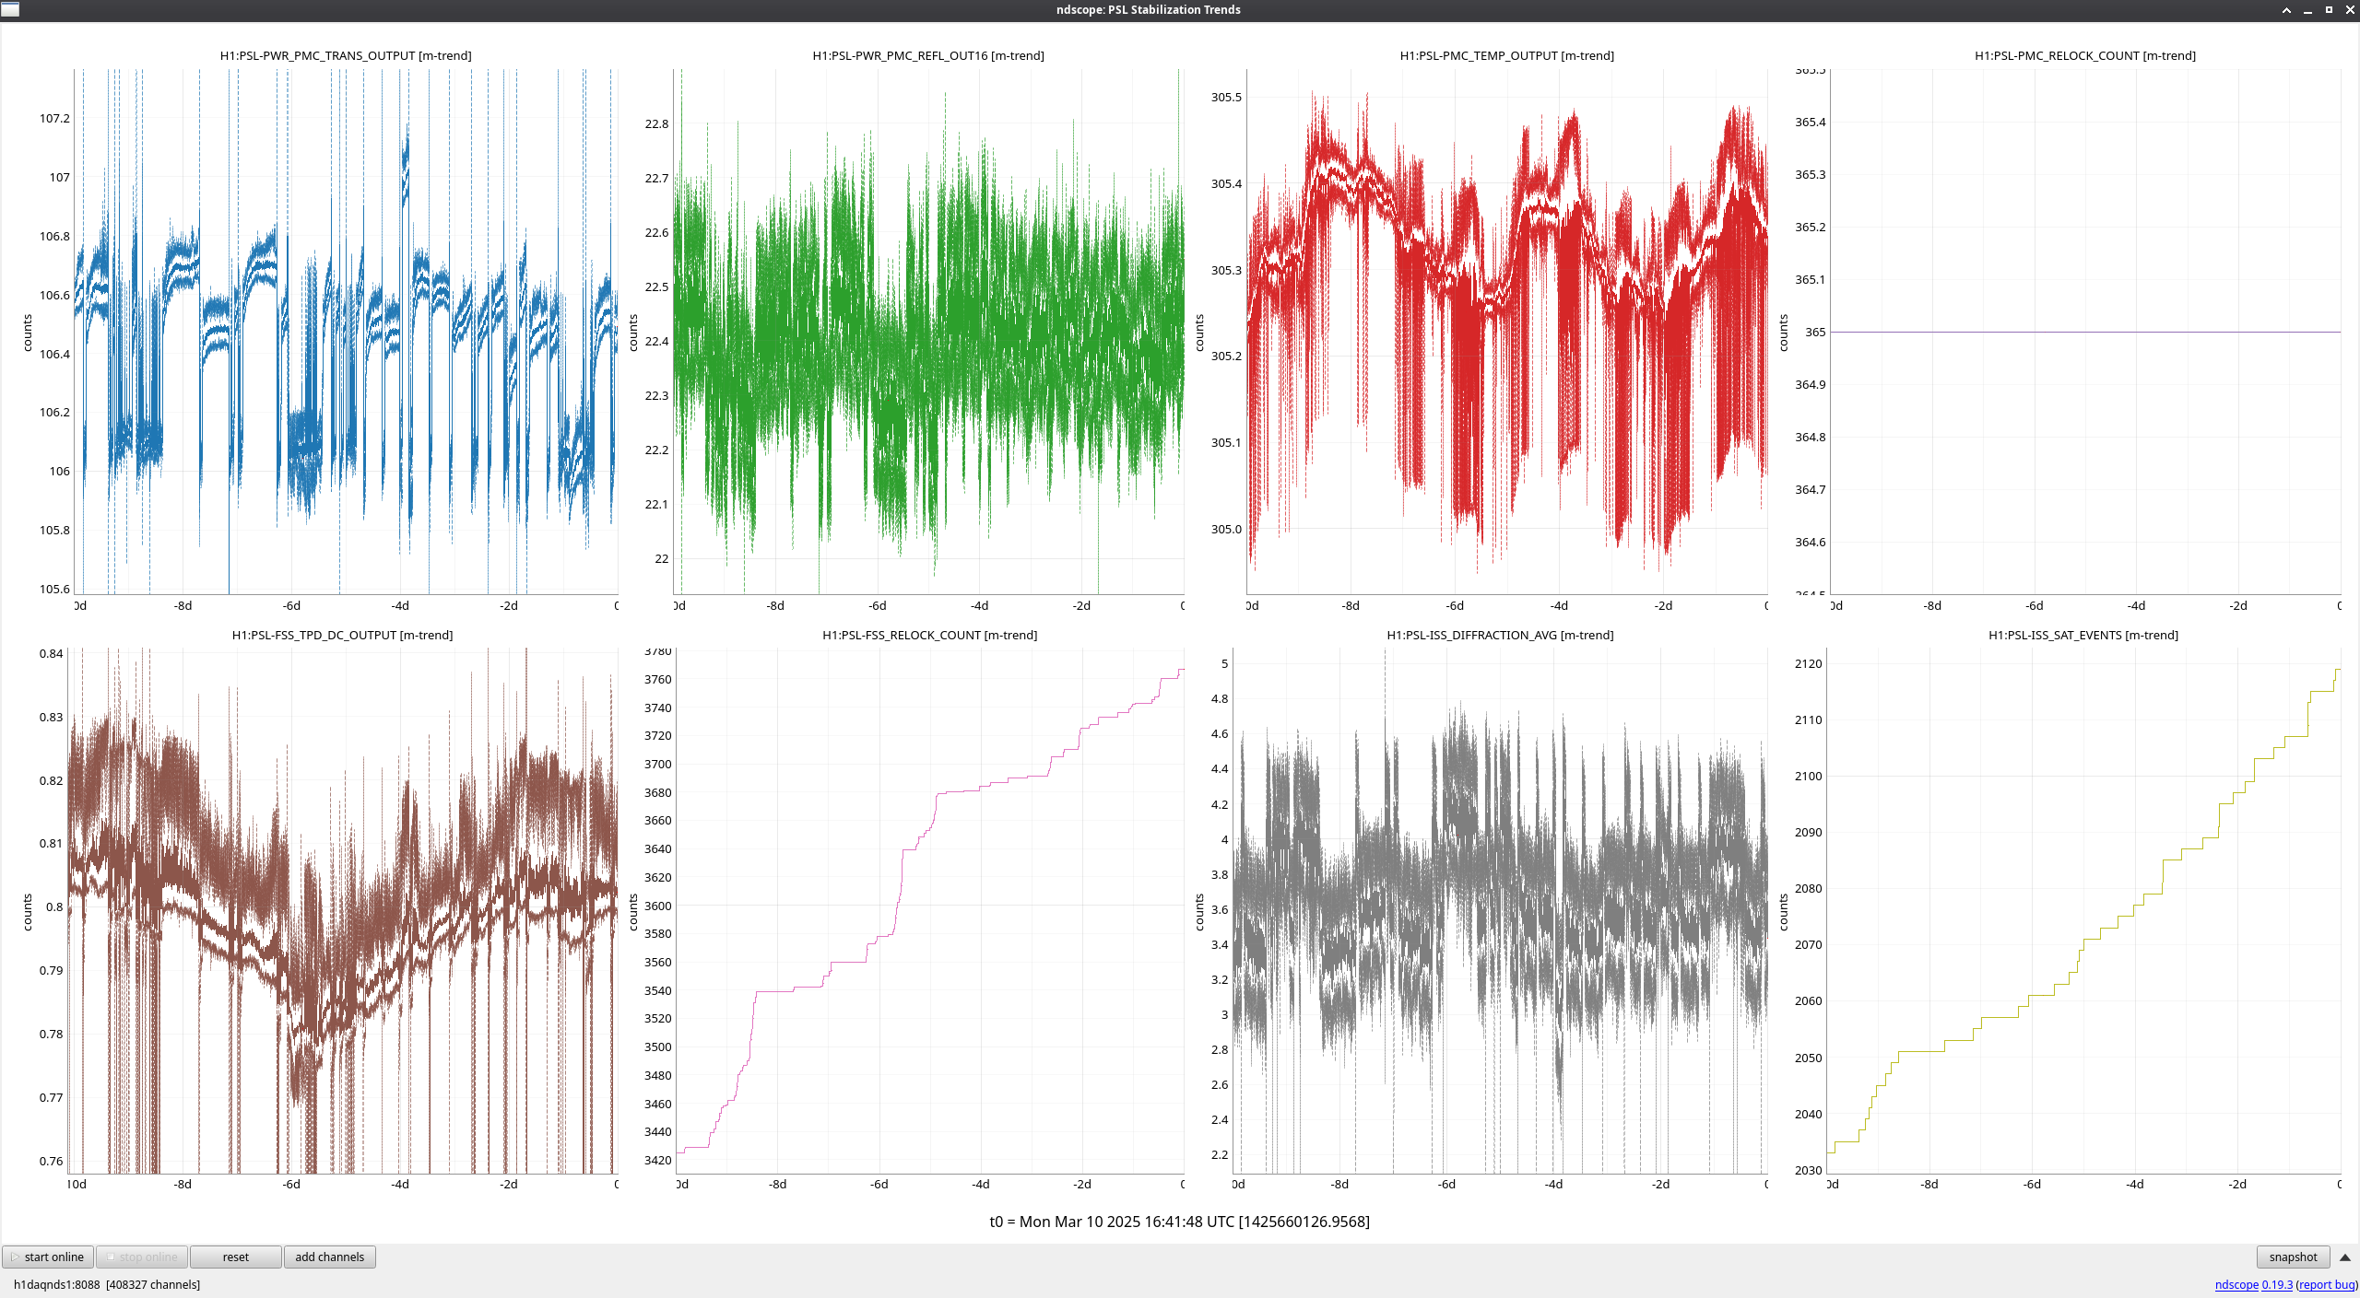This screenshot has width=2360, height=1298.
Task: Click the 4.8 y-axis tick of ISS_DIFFRACTION plot
Action: [x=1219, y=698]
